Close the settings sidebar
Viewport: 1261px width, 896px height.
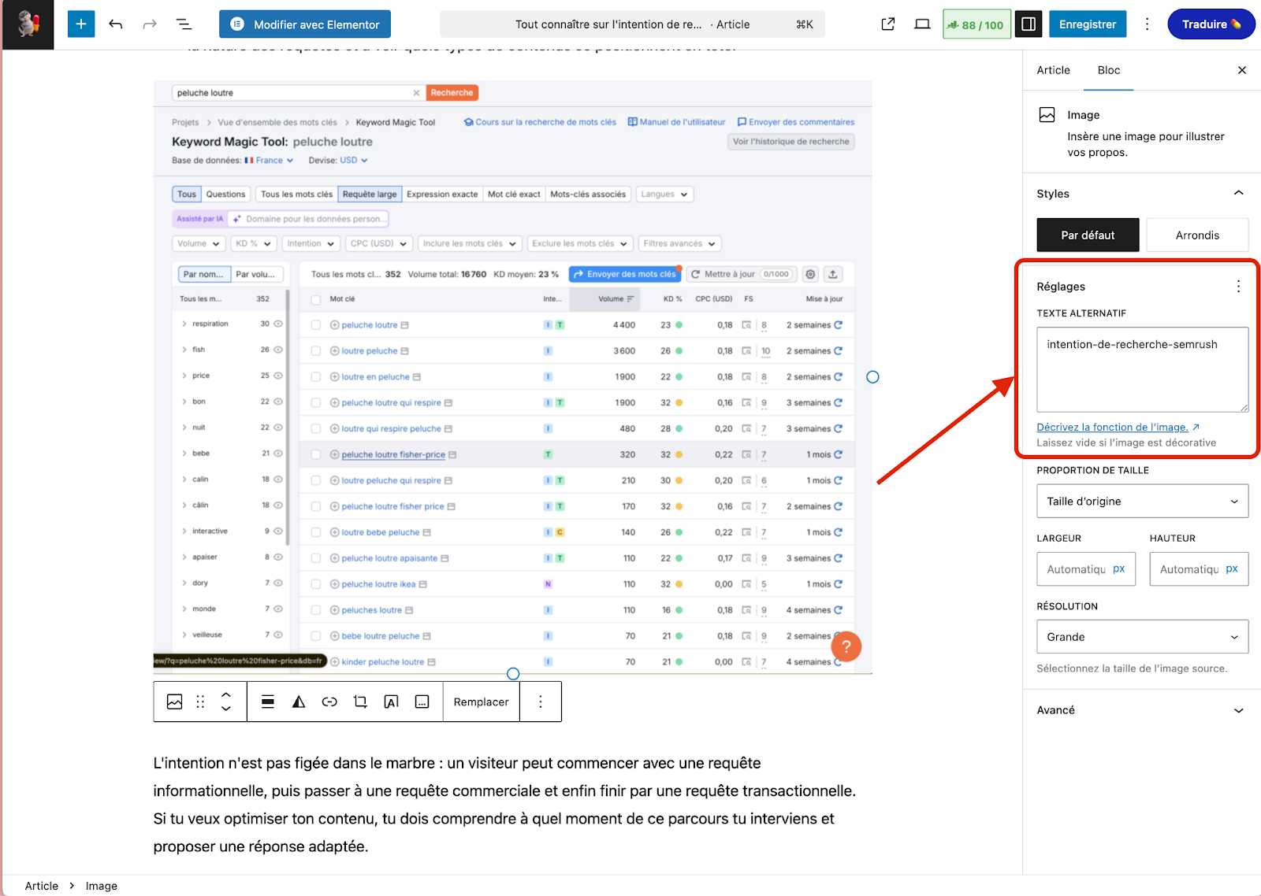[1242, 70]
